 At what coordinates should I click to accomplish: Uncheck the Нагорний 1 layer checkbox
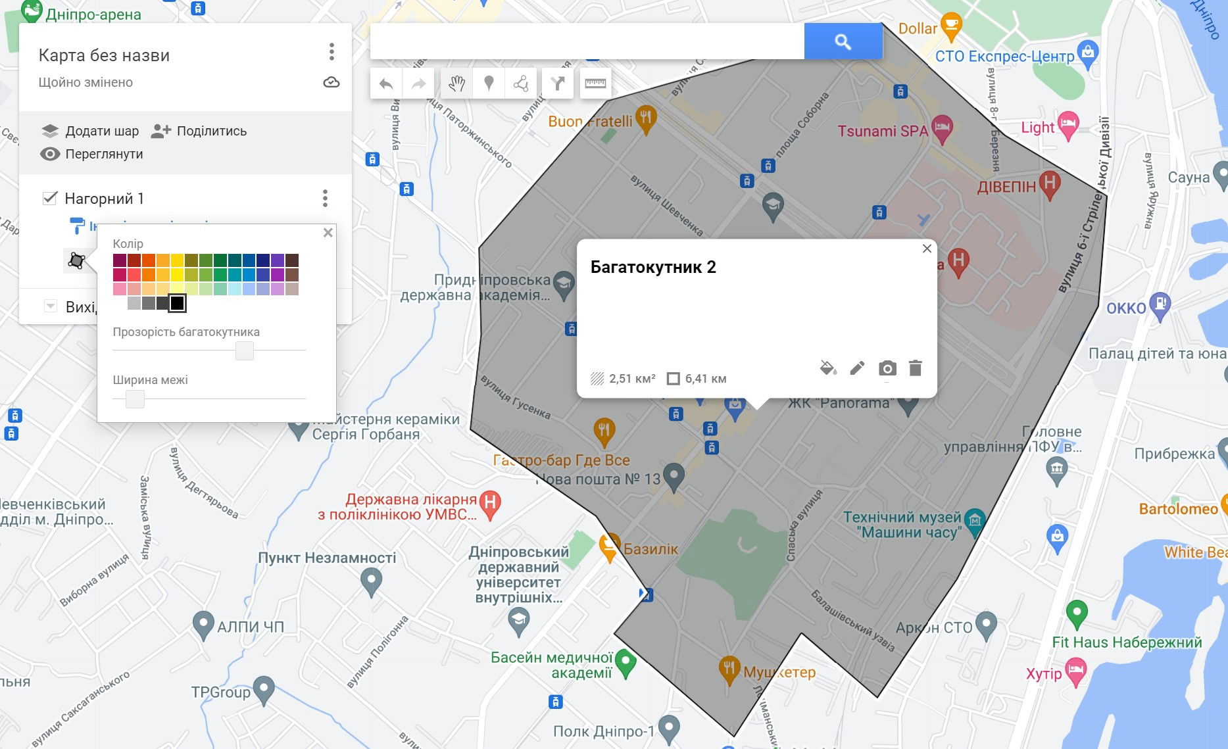[49, 198]
